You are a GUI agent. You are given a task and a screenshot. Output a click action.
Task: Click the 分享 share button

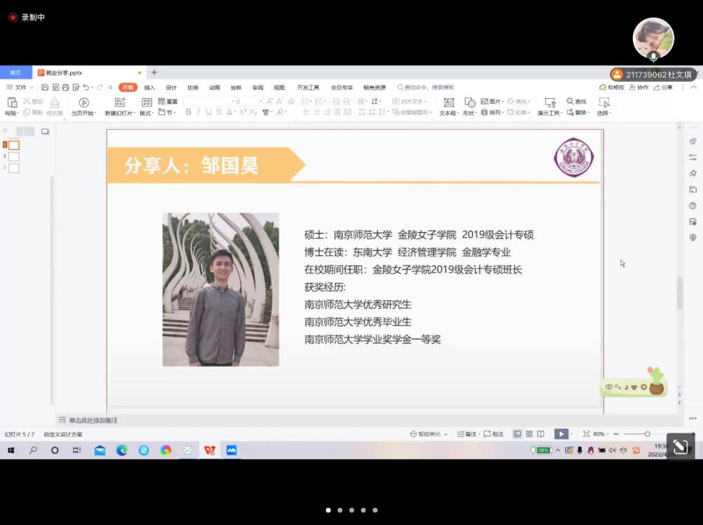click(x=663, y=87)
